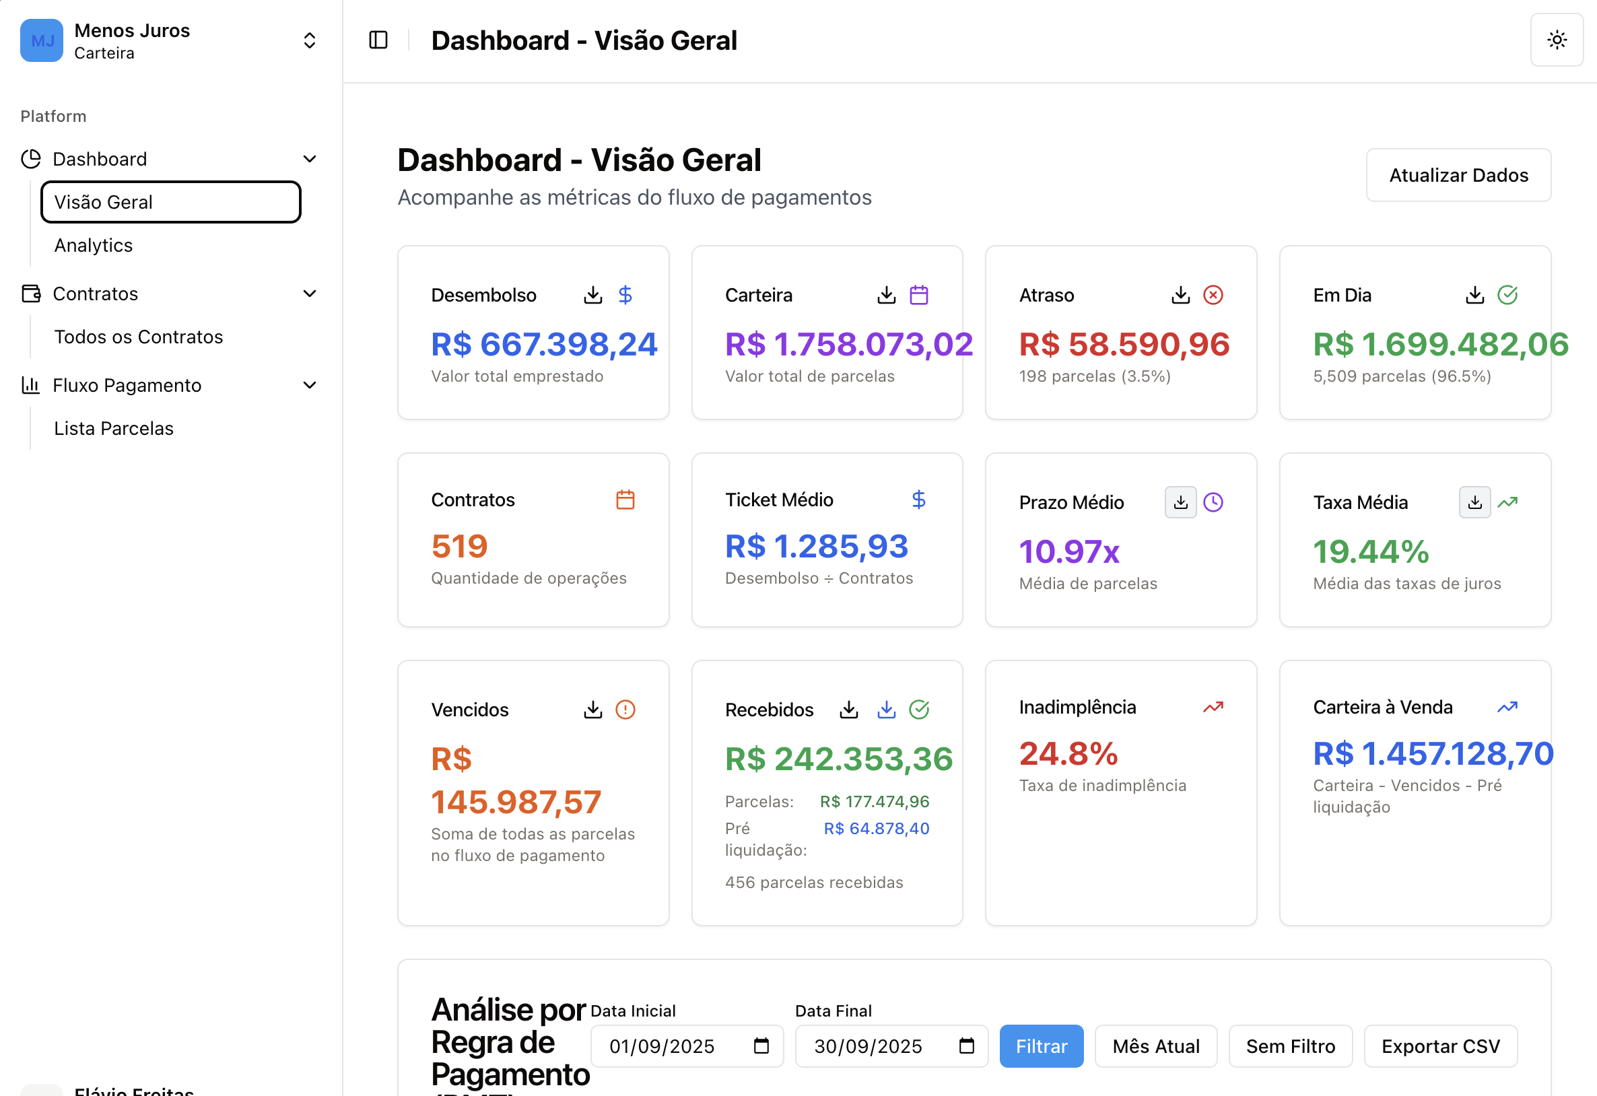The height and width of the screenshot is (1096, 1597).
Task: Click the blue download icon on Recebidos
Action: pos(887,710)
